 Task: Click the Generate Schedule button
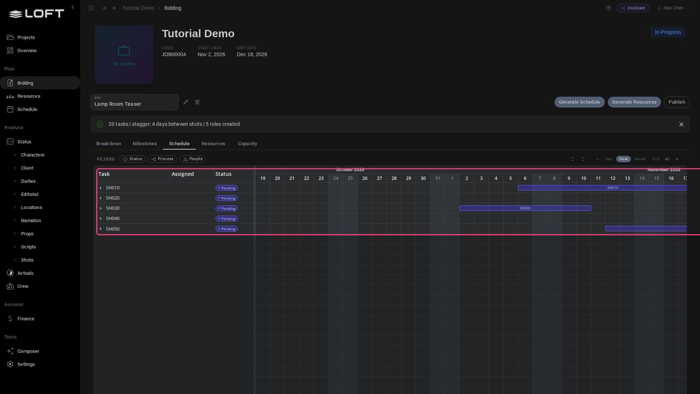[579, 102]
